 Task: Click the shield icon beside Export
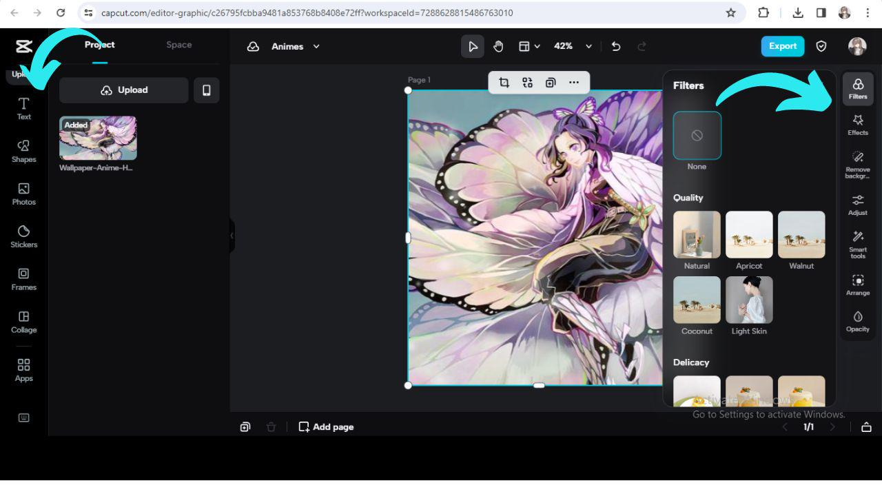[x=821, y=46]
